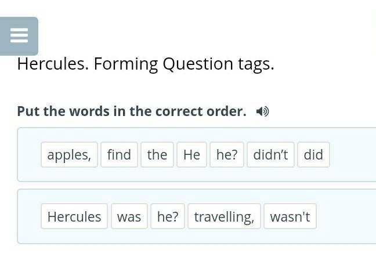Tap the 'didn't' word tile

click(x=270, y=155)
